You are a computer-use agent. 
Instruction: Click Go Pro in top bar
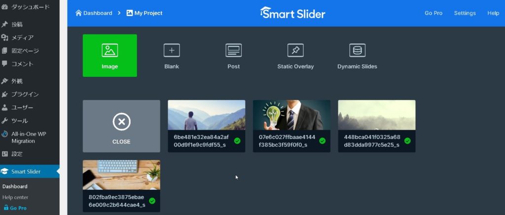pyautogui.click(x=433, y=13)
